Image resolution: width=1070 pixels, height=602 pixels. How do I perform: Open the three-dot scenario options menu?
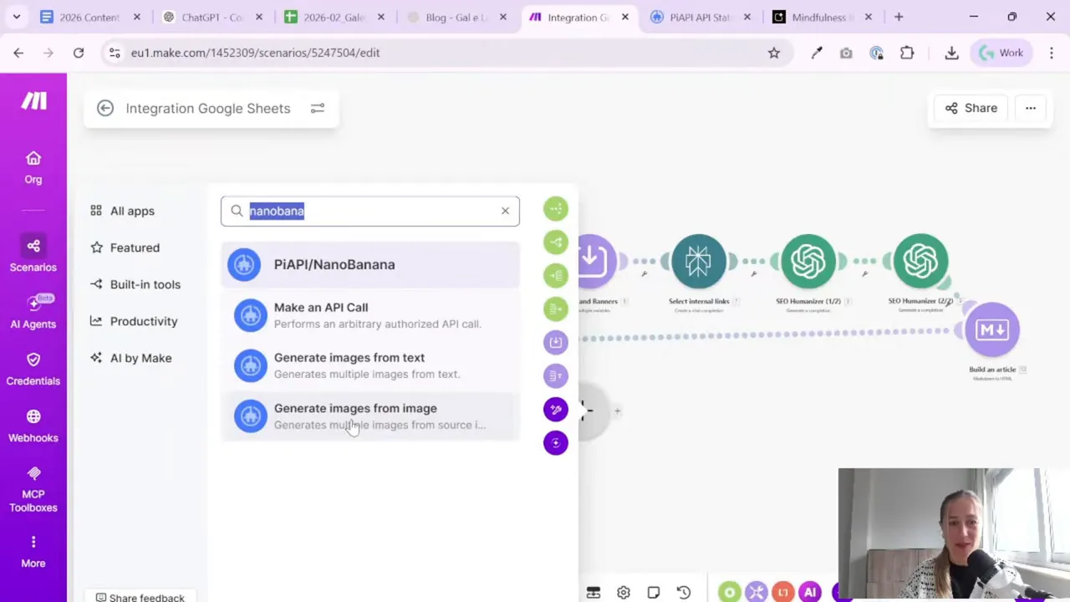(x=1031, y=108)
